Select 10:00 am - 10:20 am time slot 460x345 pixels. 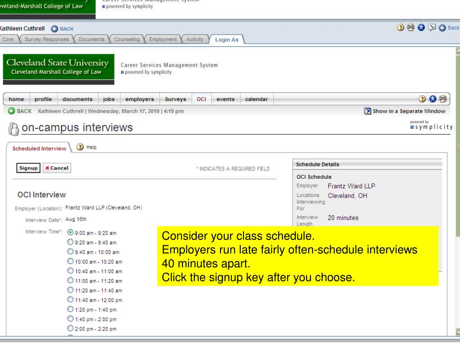[71, 261]
